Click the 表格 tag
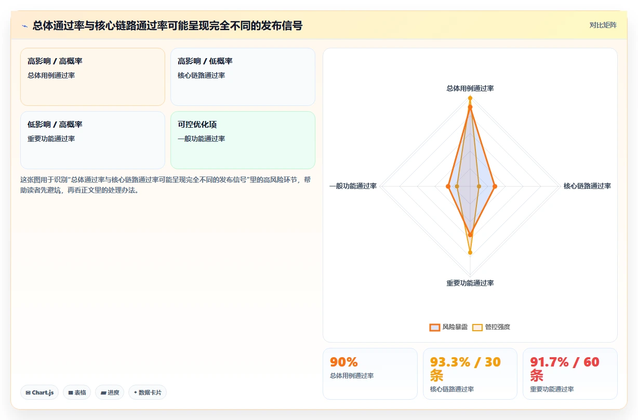 point(77,392)
